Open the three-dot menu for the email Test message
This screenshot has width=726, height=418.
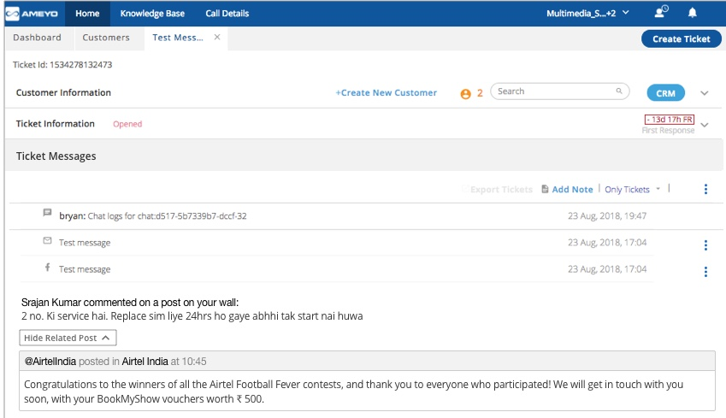705,245
